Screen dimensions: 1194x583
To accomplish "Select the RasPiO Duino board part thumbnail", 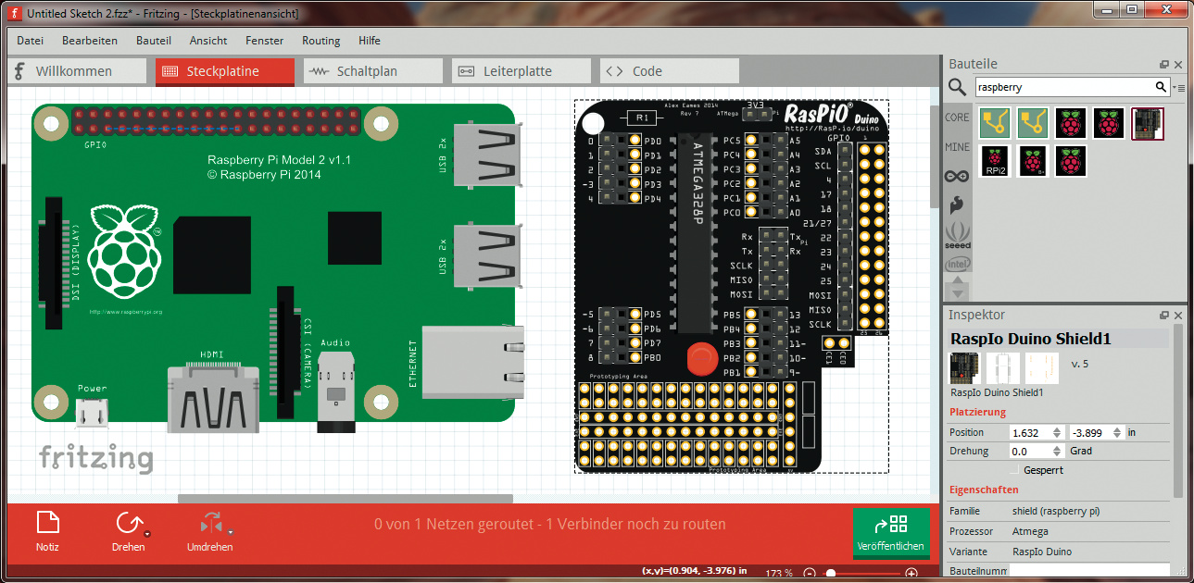I will pos(1147,123).
